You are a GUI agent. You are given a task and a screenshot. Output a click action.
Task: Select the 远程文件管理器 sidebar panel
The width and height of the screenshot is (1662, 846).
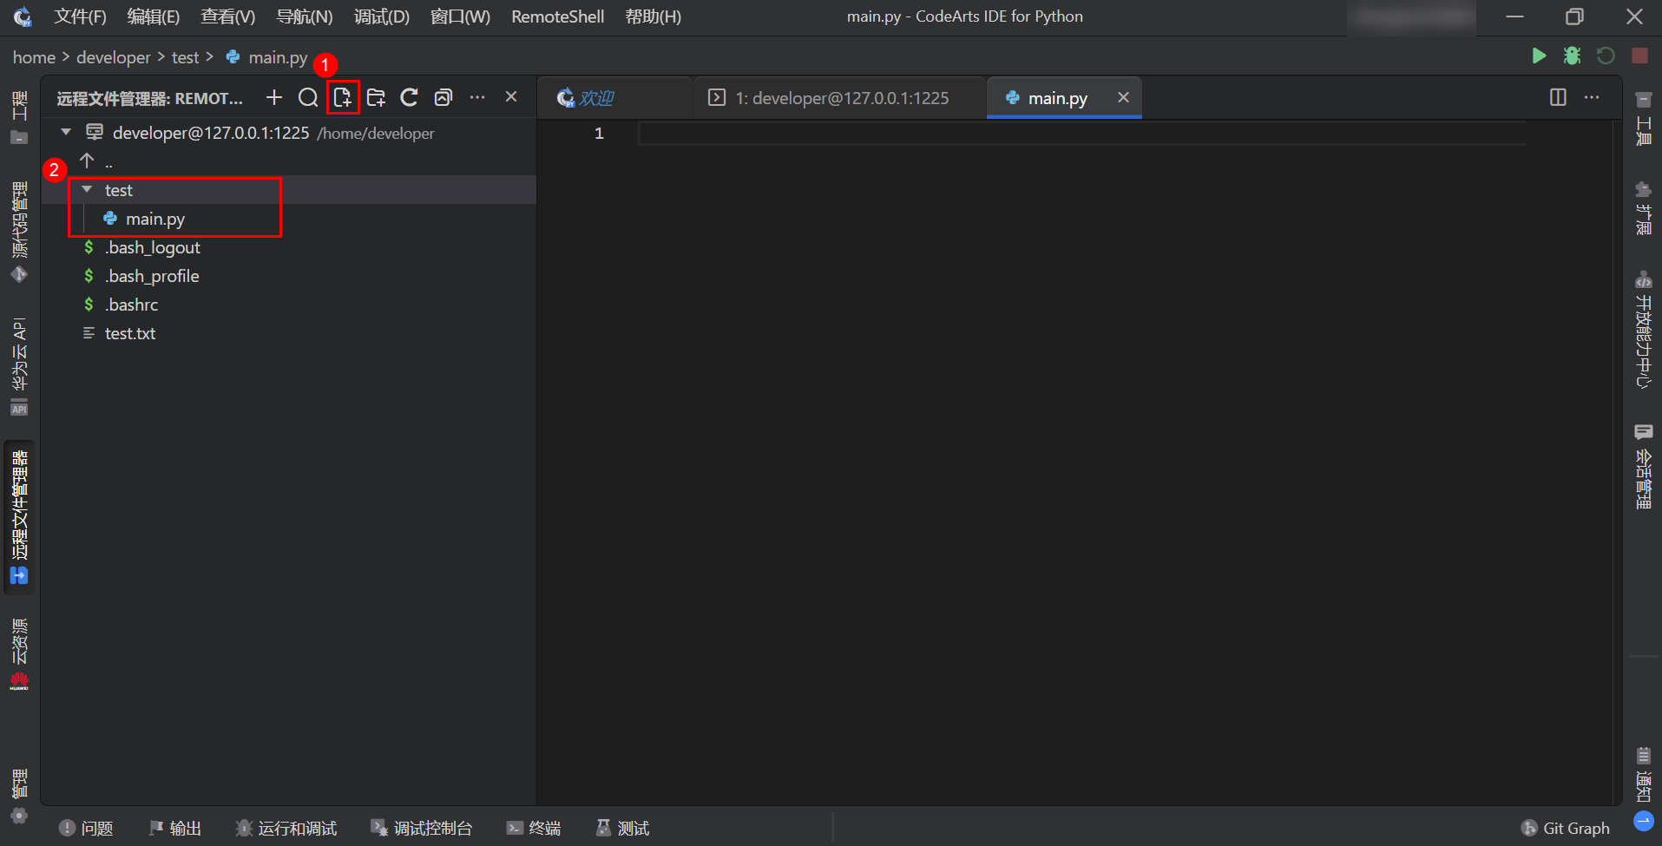coord(19,516)
